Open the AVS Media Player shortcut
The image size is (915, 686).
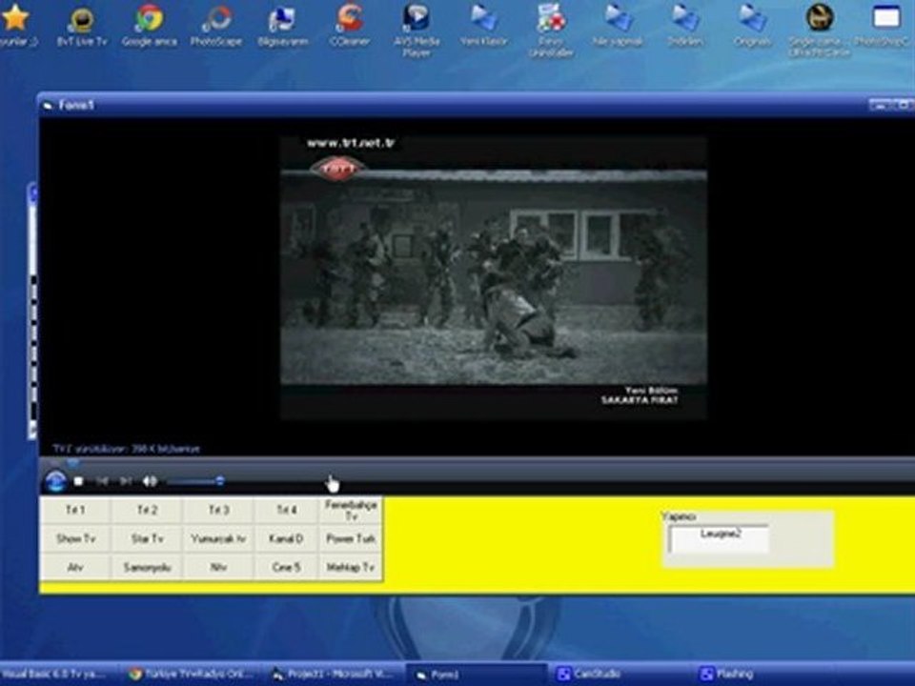pyautogui.click(x=417, y=30)
